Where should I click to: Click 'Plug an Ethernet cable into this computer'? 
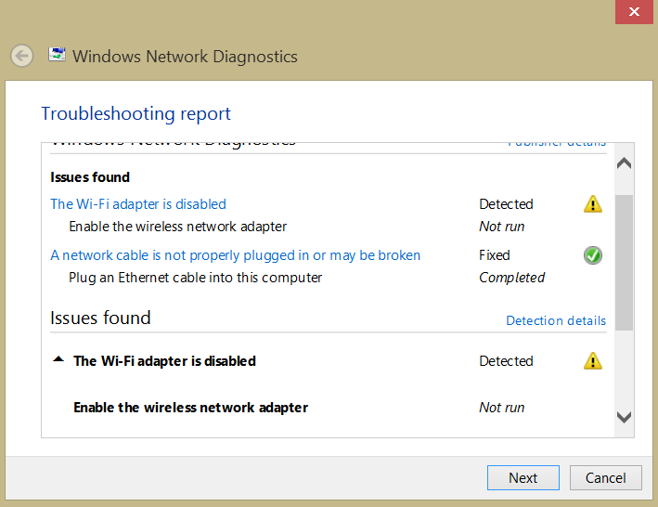pyautogui.click(x=196, y=278)
